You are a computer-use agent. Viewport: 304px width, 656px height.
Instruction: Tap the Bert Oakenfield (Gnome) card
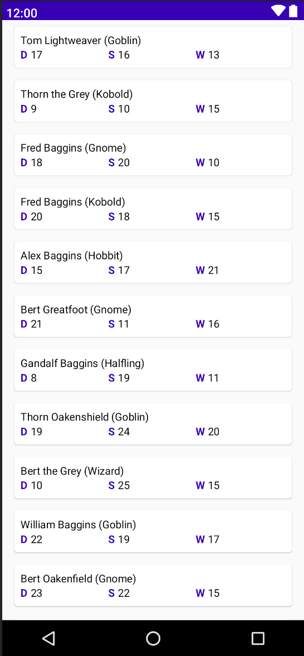coord(153,586)
